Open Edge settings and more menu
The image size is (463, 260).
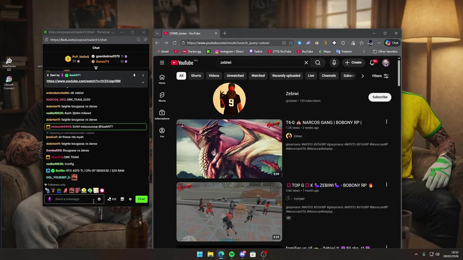(x=379, y=43)
